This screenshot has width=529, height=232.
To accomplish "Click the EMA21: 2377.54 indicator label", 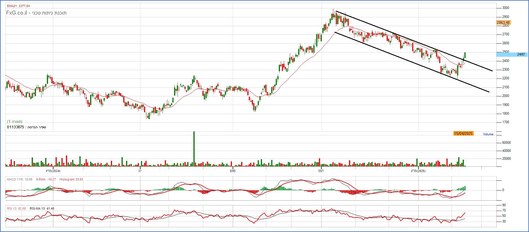I will tap(18, 6).
